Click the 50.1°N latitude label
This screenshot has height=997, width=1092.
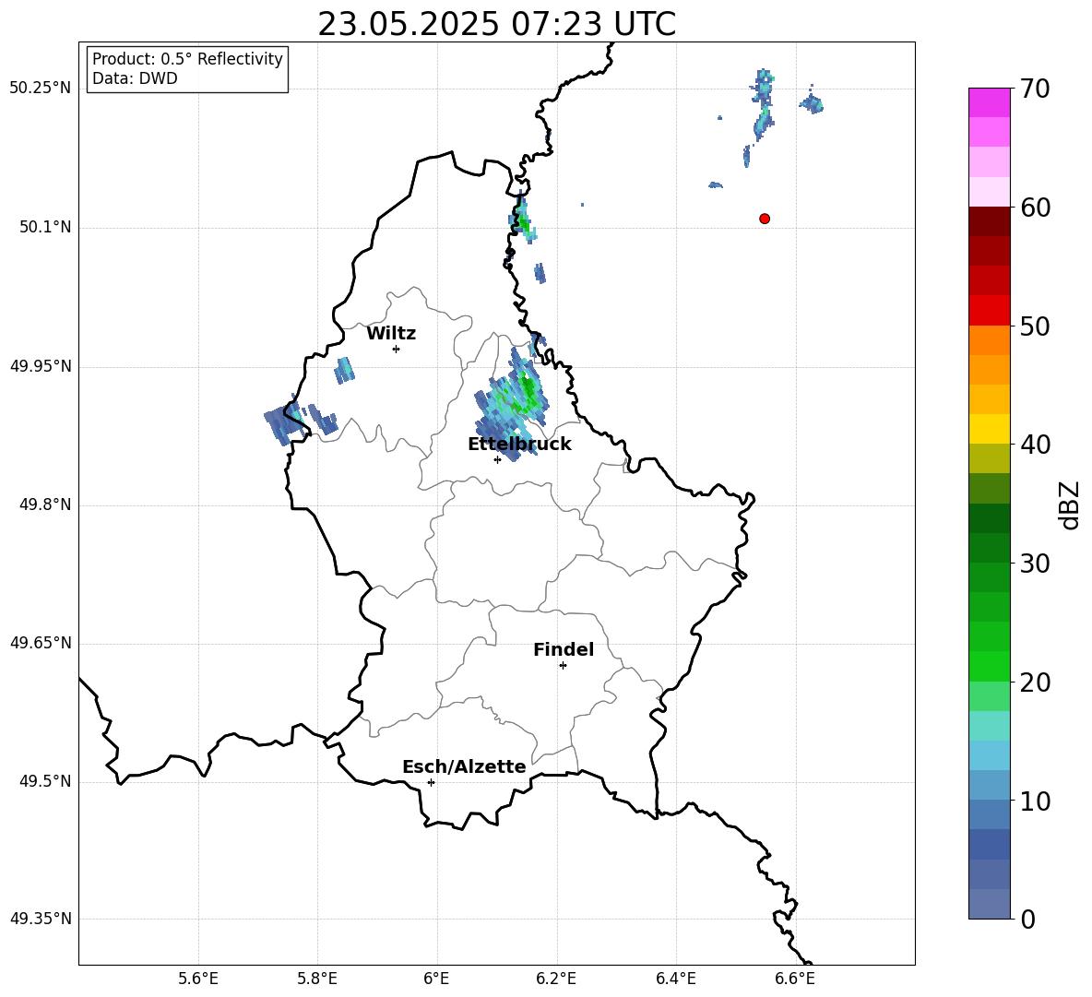point(46,228)
